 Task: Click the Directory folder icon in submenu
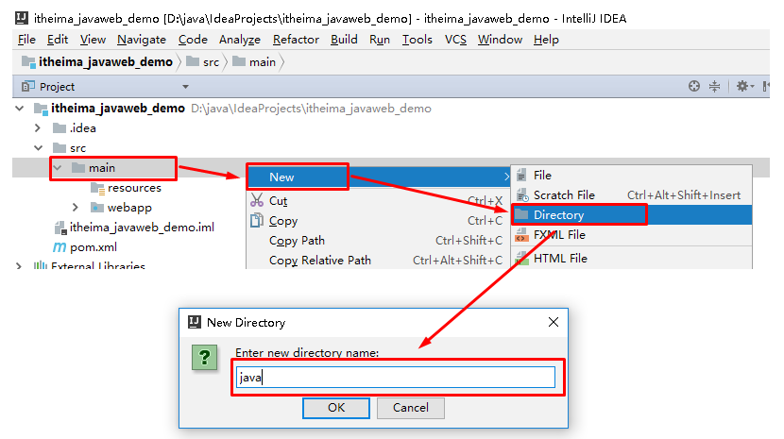521,214
